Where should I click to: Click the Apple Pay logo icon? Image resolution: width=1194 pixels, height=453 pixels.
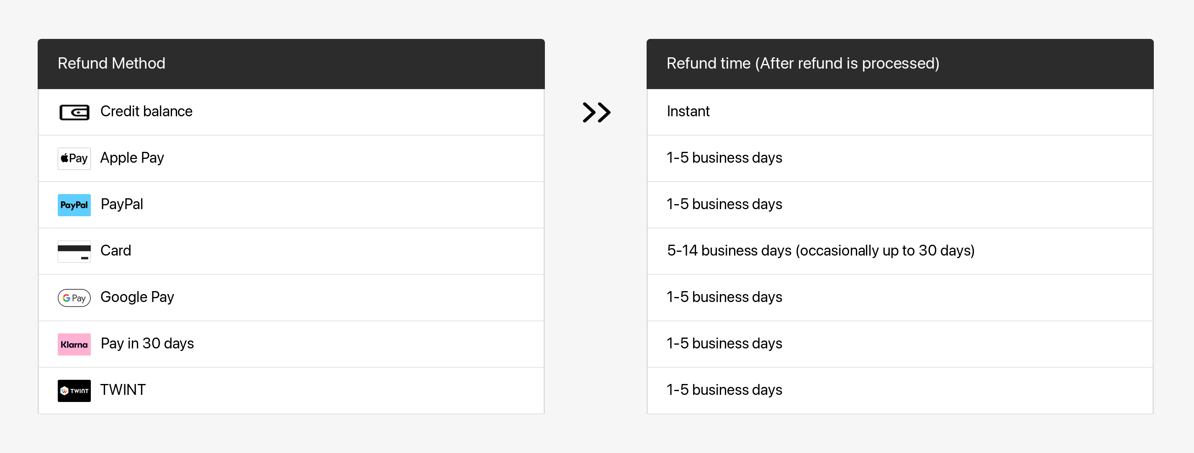coord(74,159)
